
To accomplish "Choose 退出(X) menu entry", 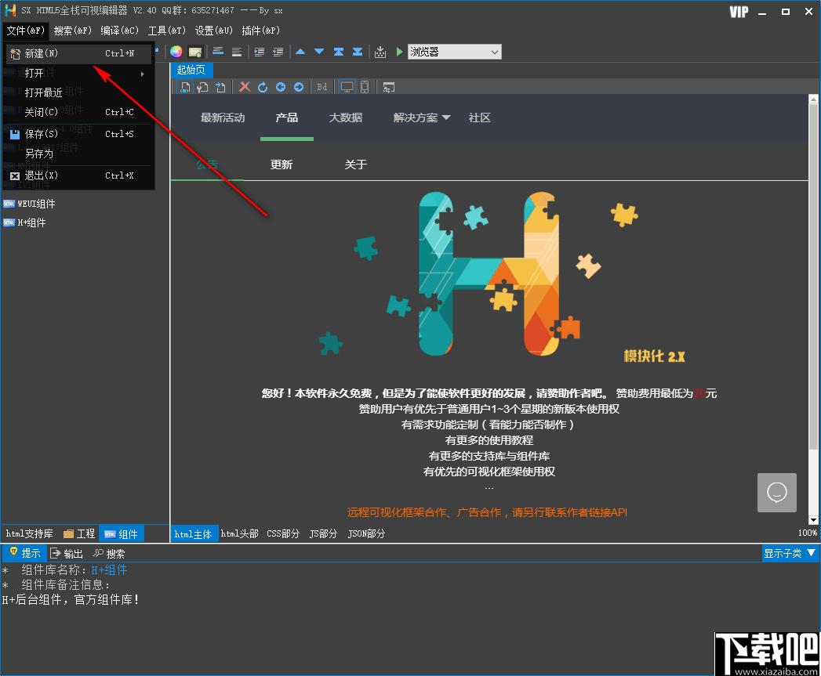I will (78, 175).
